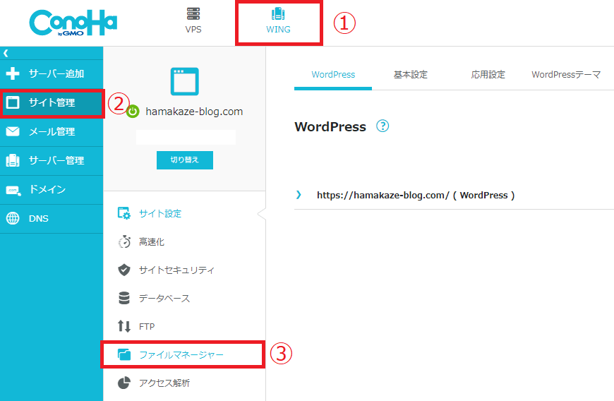Click the globe icon for DNS

pos(13,219)
